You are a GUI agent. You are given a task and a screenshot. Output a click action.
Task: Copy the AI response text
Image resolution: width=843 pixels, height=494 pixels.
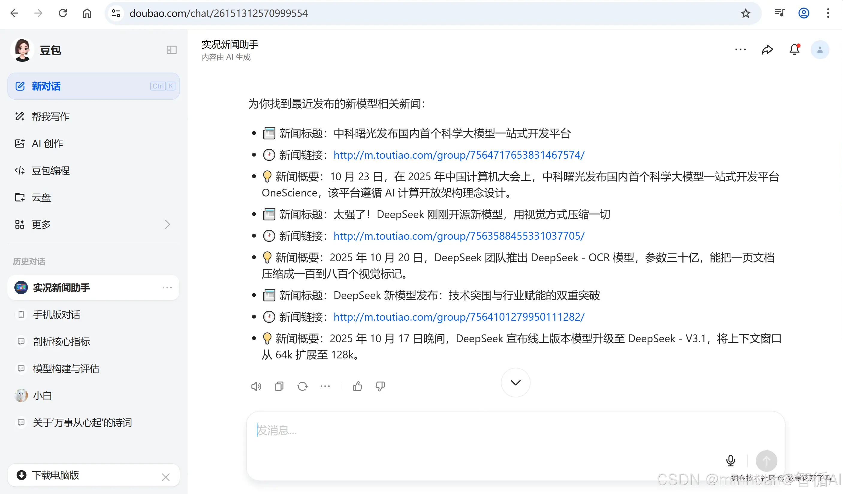click(x=279, y=386)
